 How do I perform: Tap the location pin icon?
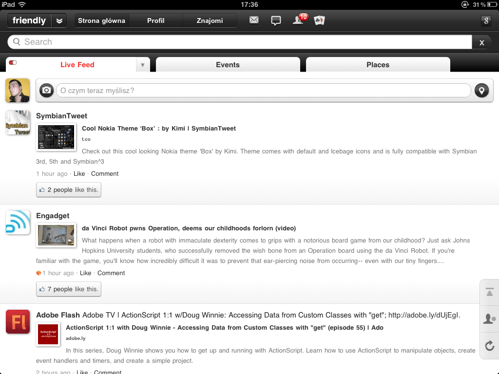[x=481, y=90]
